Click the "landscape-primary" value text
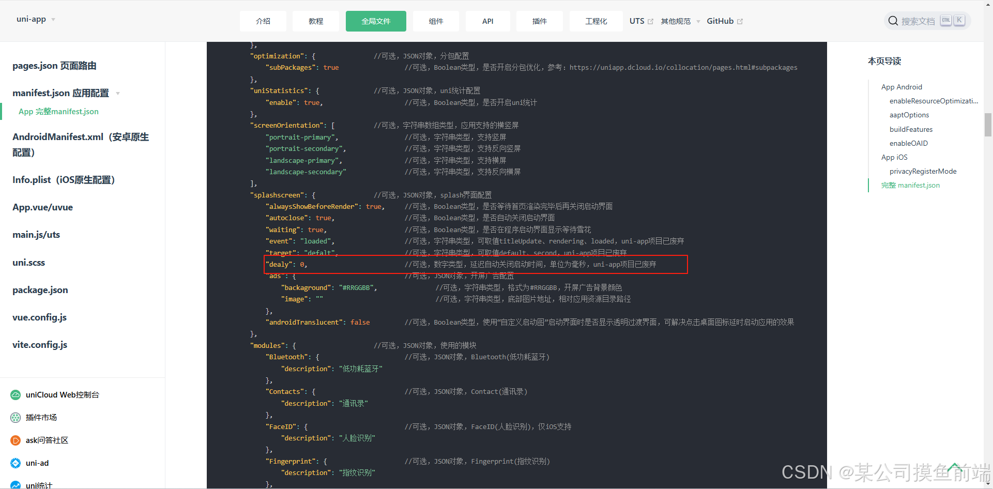Image resolution: width=993 pixels, height=489 pixels. point(302,161)
